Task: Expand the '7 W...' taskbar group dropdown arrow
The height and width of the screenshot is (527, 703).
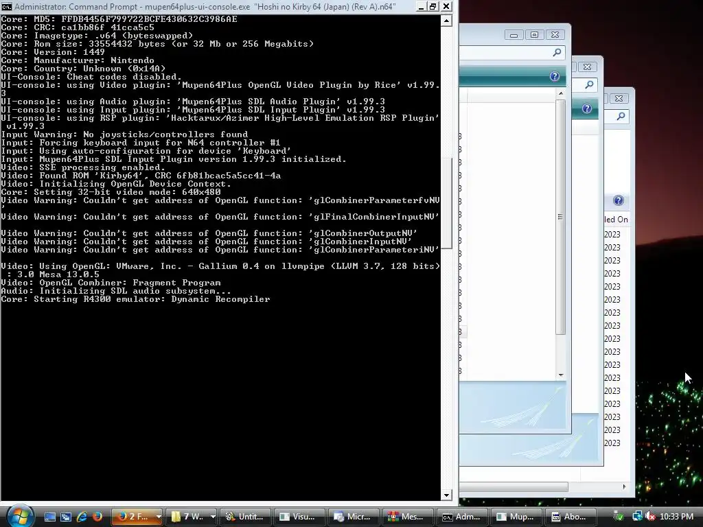Action: pyautogui.click(x=213, y=517)
